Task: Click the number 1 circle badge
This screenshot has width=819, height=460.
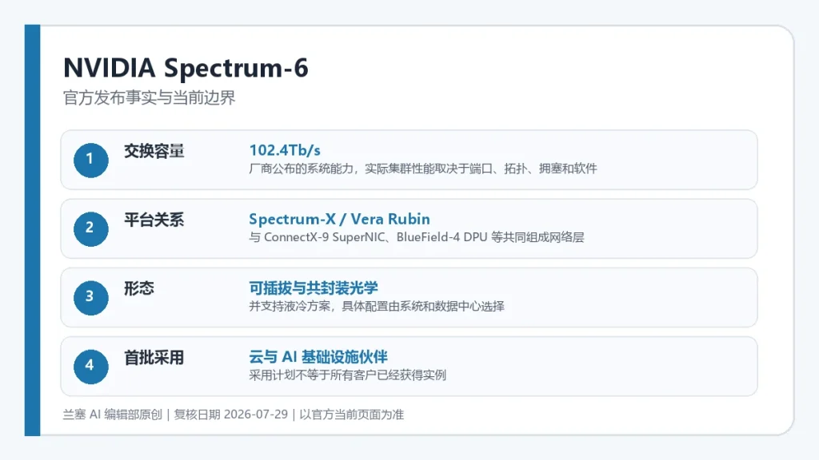Action: click(91, 160)
